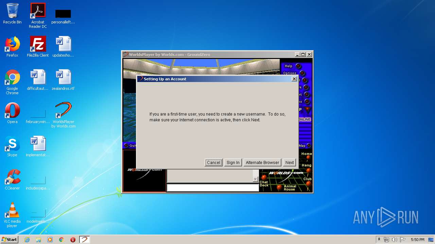Click the taskbar clock showing 5:50 PM
The image size is (435, 244).
(x=417, y=240)
